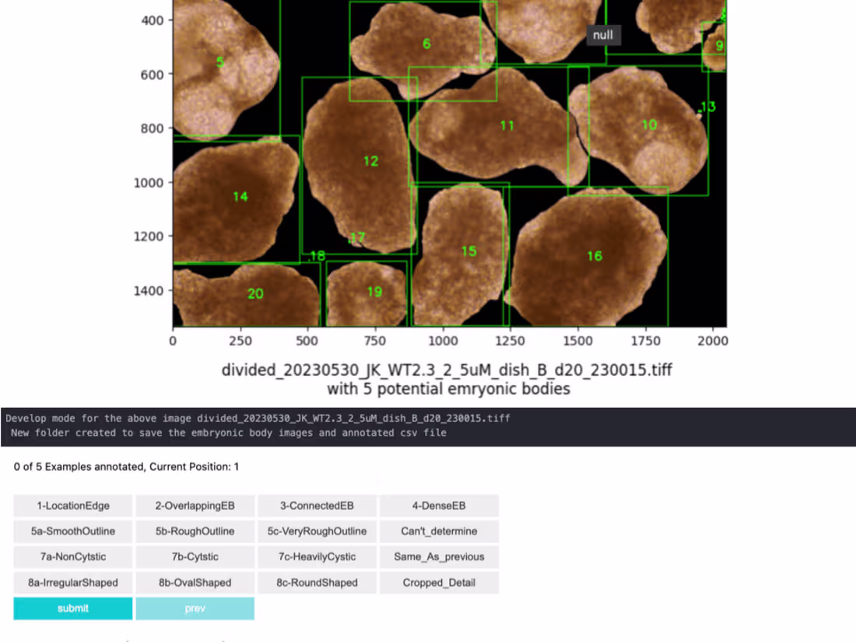This screenshot has width=856, height=642.
Task: Select the 8a-IrregularShaped option
Action: click(72, 583)
